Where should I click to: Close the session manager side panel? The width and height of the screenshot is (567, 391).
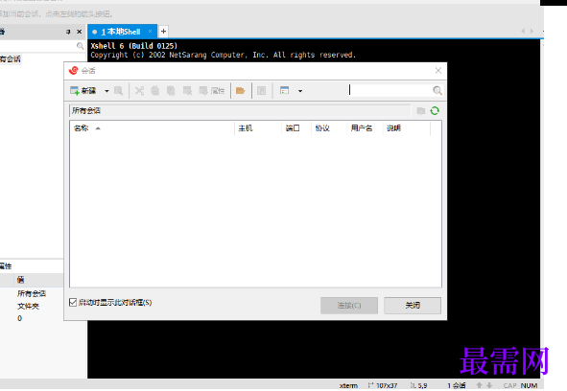(80, 32)
